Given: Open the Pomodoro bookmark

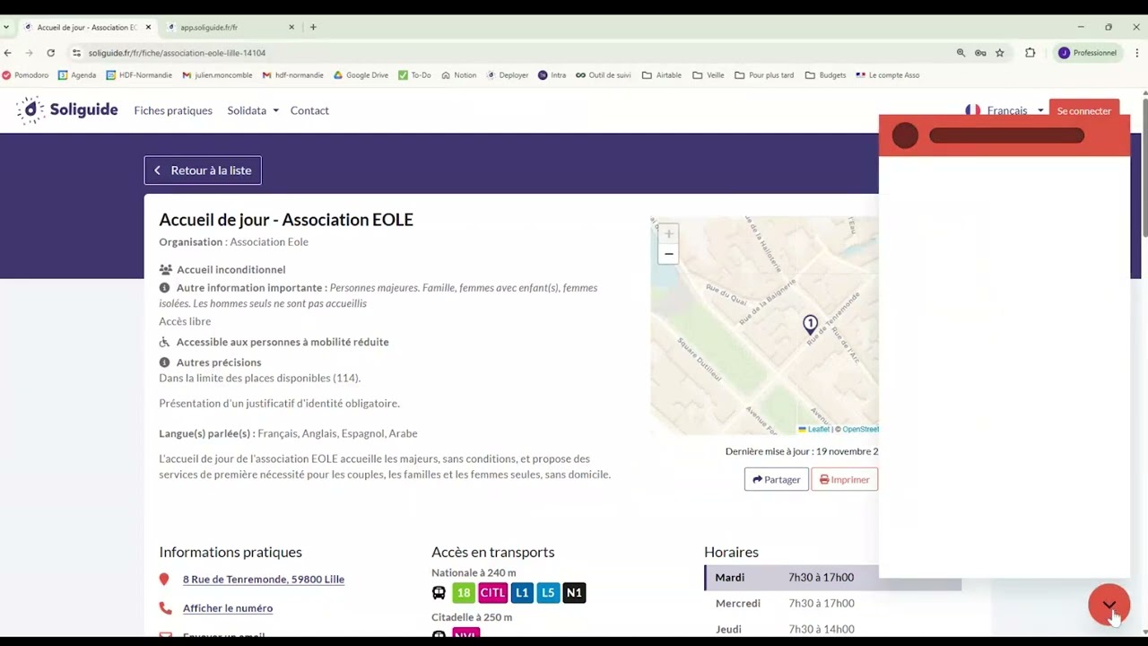Looking at the screenshot, I should point(26,75).
